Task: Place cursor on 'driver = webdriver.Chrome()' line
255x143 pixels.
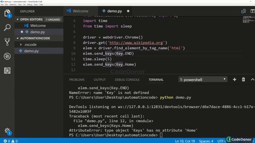Action: (x=113, y=37)
